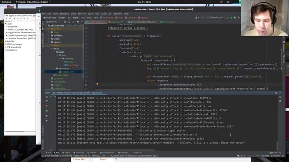Open the File menu in IntelliJ
This screenshot has width=289, height=162.
[44, 13]
